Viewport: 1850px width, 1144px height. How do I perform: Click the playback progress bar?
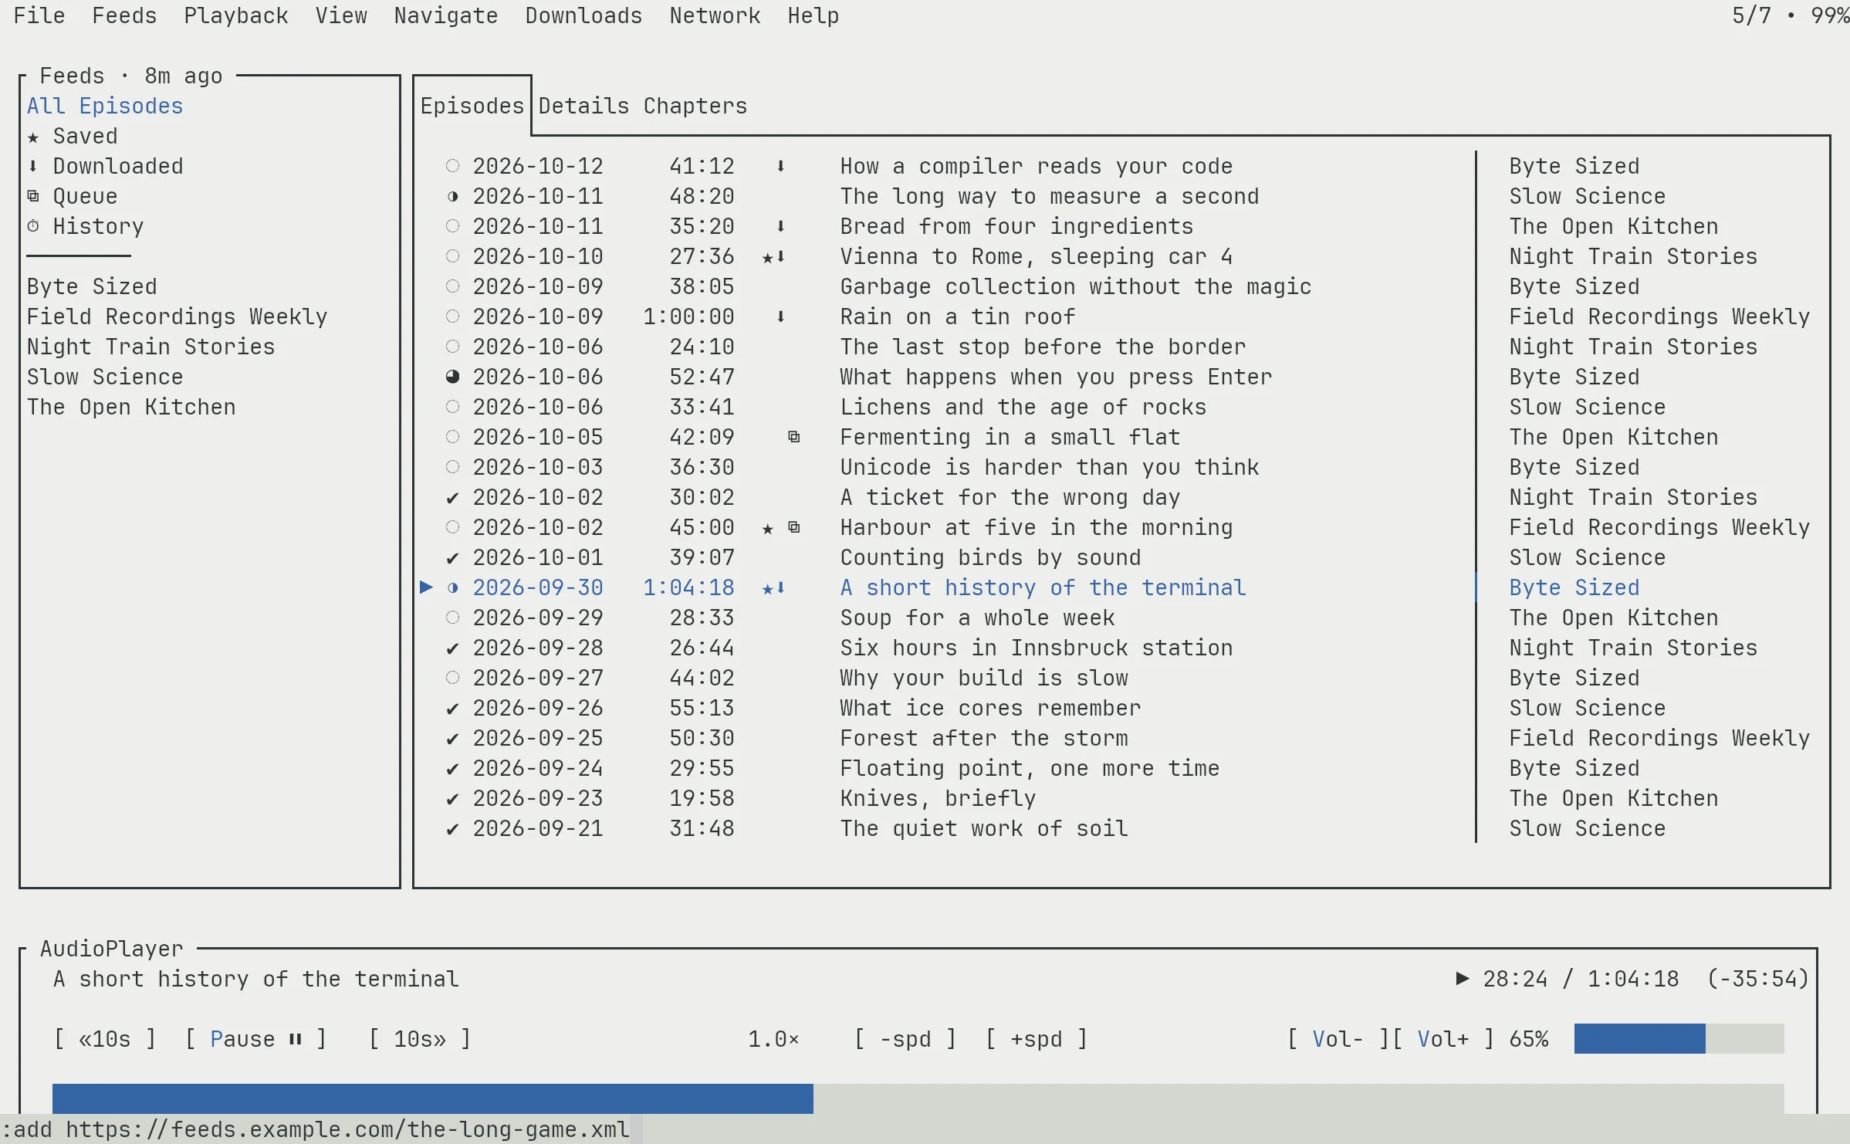[x=918, y=1098]
